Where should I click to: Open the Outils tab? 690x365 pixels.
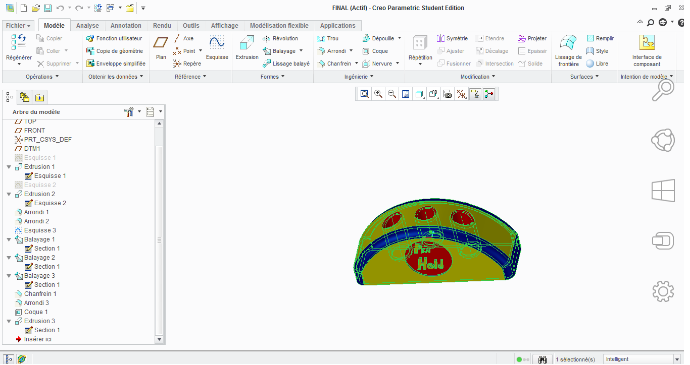click(x=191, y=26)
